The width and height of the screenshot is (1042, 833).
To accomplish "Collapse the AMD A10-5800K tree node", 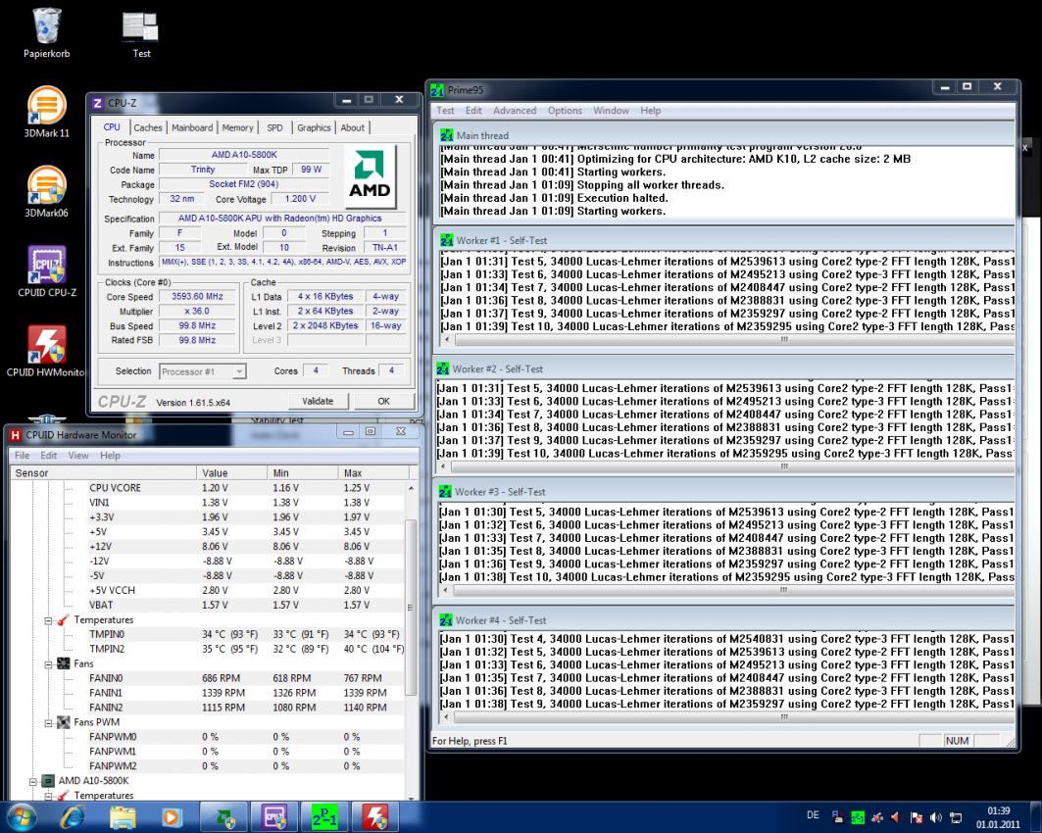I will tap(33, 781).
